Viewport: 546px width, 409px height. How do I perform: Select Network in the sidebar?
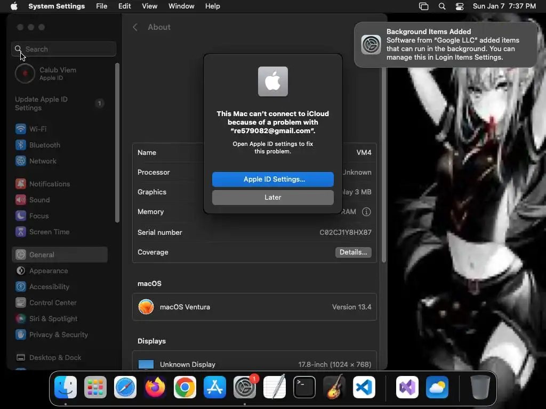(60, 161)
